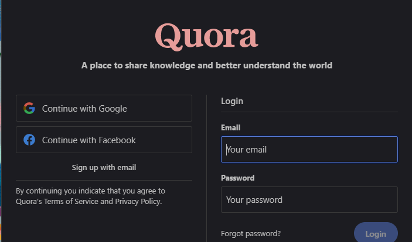Open Sign up with email
The width and height of the screenshot is (412, 242).
pos(104,168)
